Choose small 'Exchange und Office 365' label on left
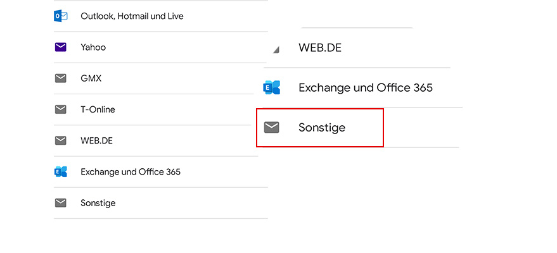 tap(131, 171)
